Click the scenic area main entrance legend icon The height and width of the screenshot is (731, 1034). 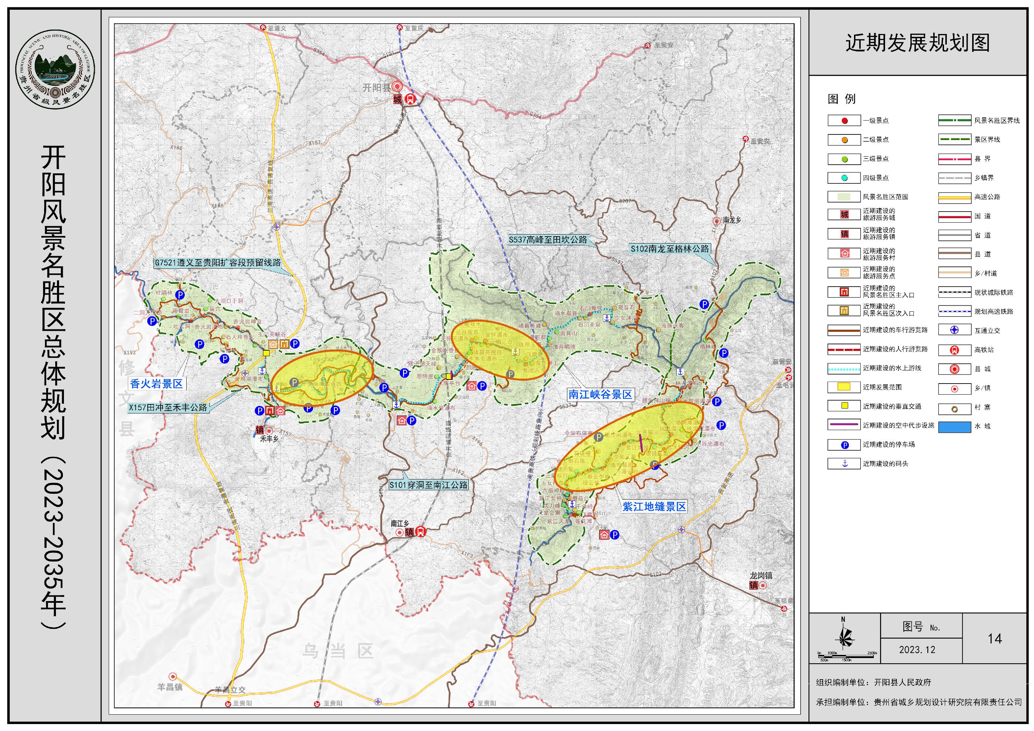click(x=844, y=292)
